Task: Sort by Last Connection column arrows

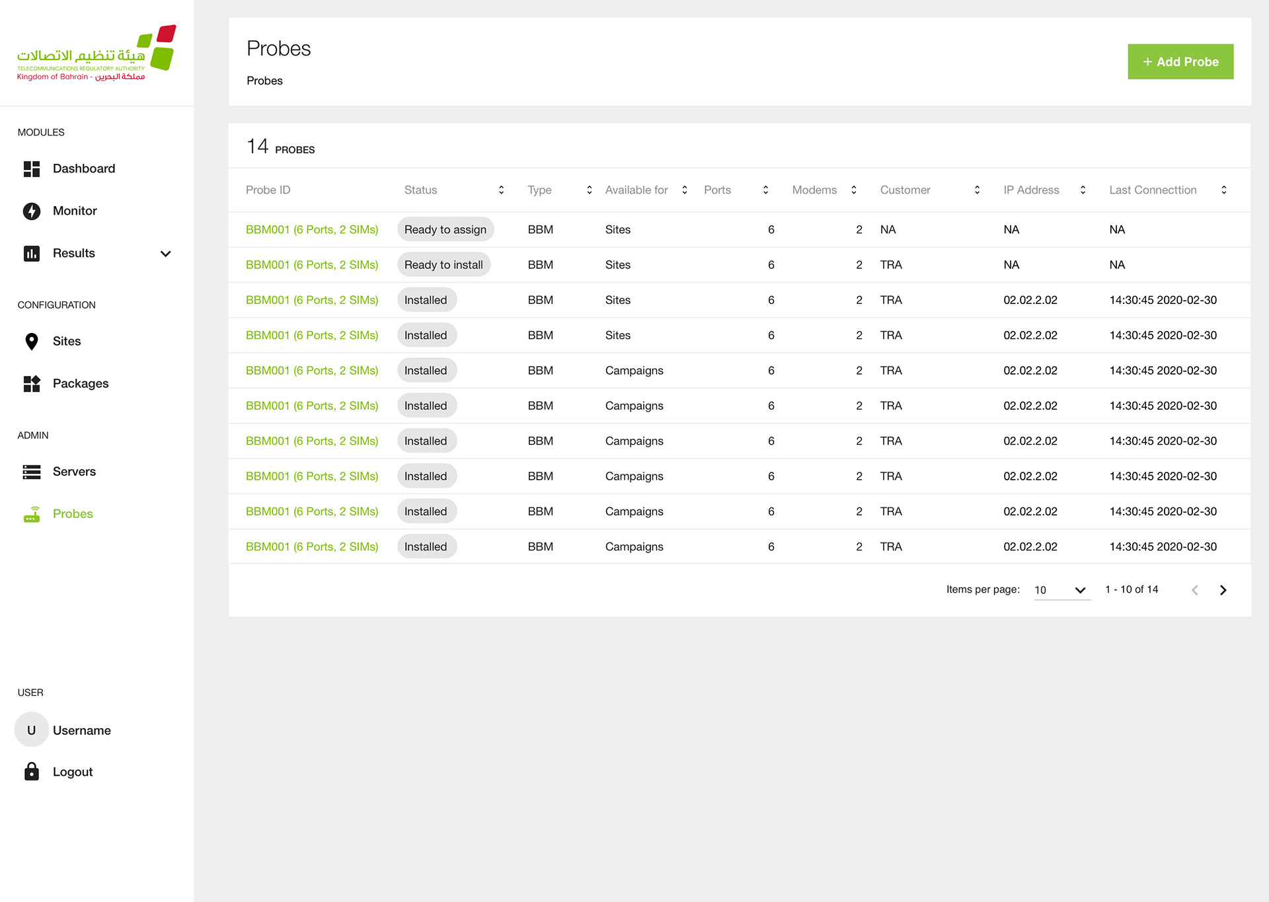Action: coord(1224,190)
